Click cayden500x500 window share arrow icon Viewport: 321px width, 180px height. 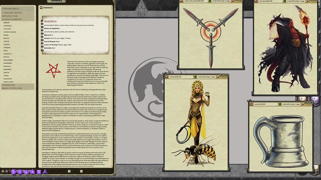coord(306,102)
